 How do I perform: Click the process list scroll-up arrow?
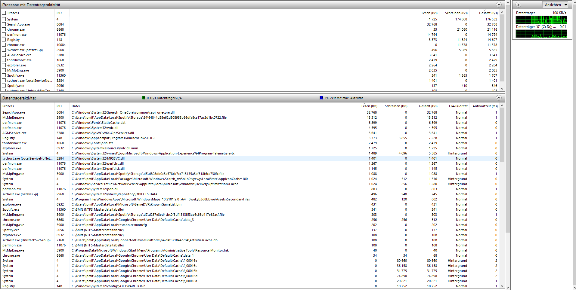502,13
